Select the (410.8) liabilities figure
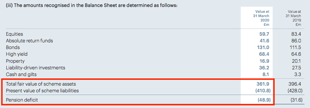The width and height of the screenshot is (310, 108). pos(262,91)
